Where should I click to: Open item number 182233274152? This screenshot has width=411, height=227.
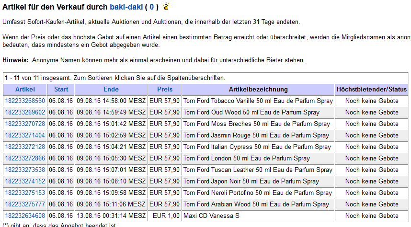pyautogui.click(x=25, y=182)
